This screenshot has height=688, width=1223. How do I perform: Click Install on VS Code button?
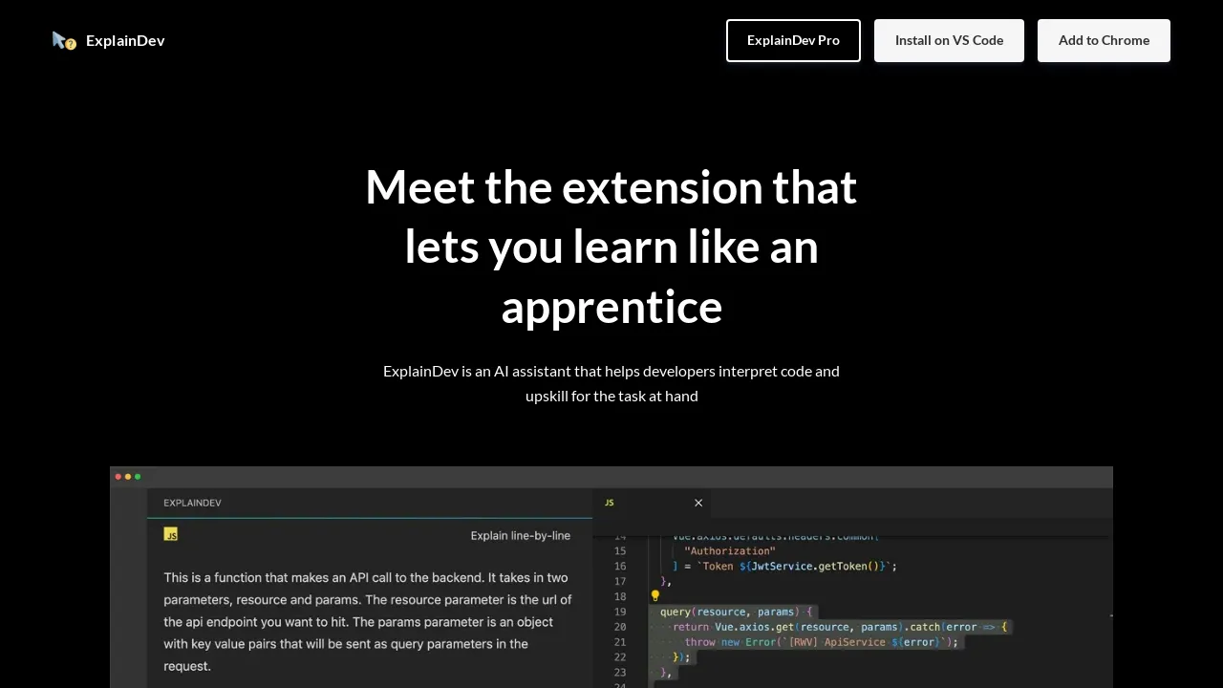pos(949,40)
